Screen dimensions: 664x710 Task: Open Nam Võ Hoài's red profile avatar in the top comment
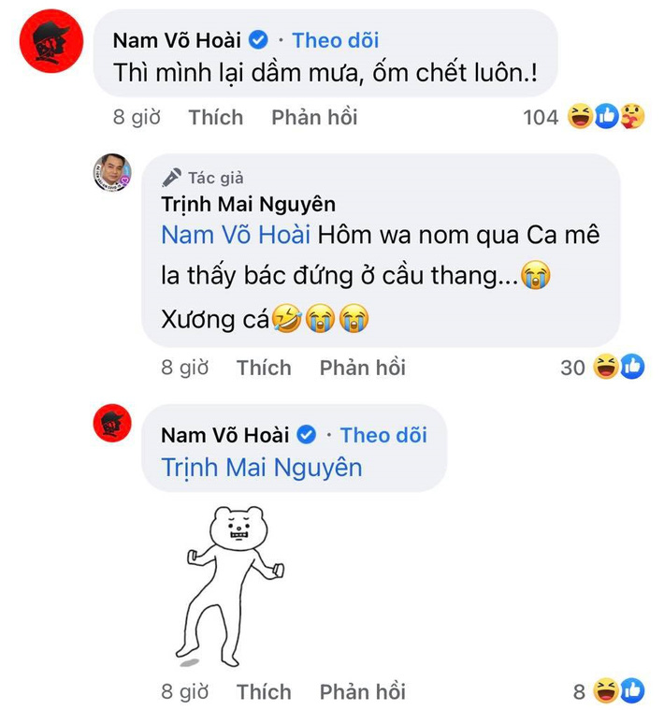(51, 41)
